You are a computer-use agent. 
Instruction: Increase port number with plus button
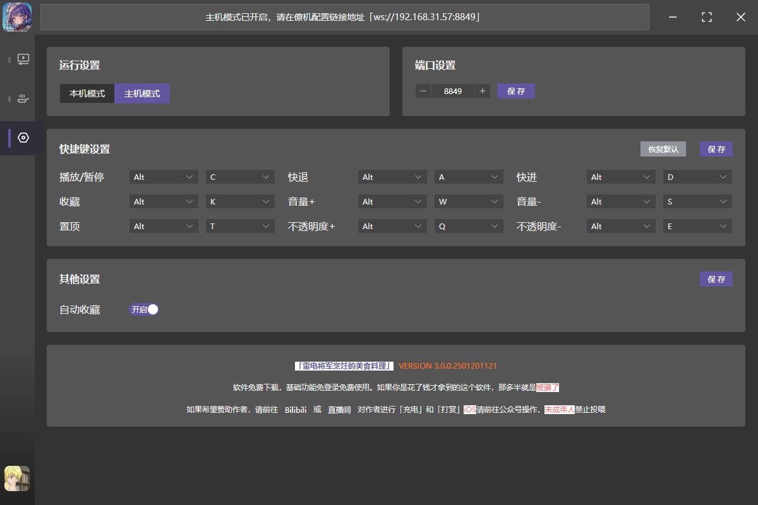[x=483, y=91]
